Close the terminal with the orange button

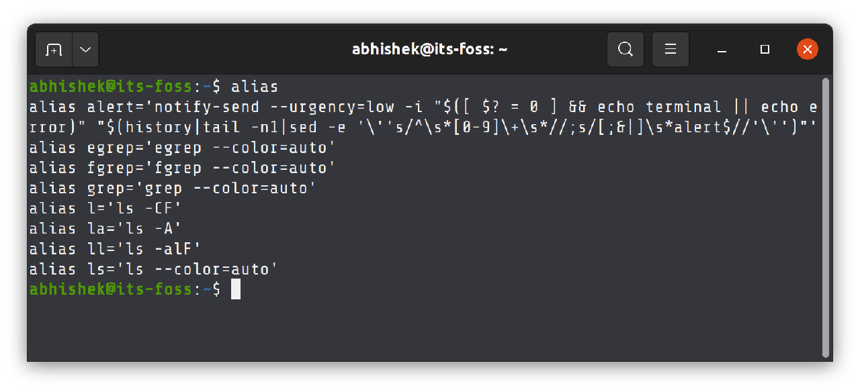tap(807, 49)
